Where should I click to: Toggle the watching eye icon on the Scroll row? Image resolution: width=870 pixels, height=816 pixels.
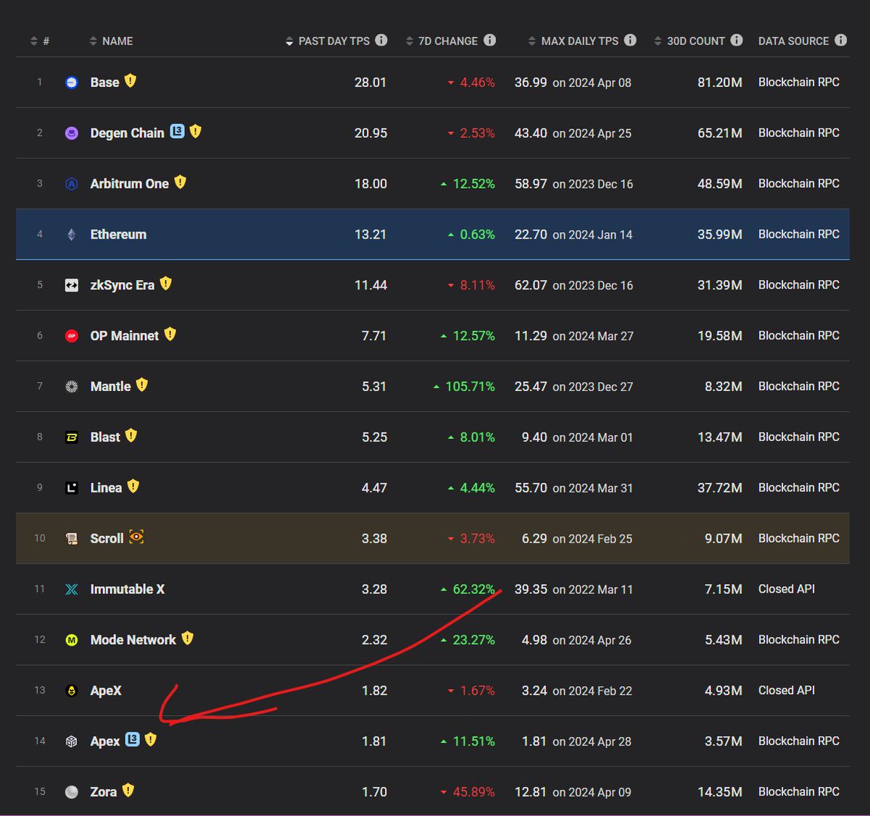pyautogui.click(x=136, y=537)
